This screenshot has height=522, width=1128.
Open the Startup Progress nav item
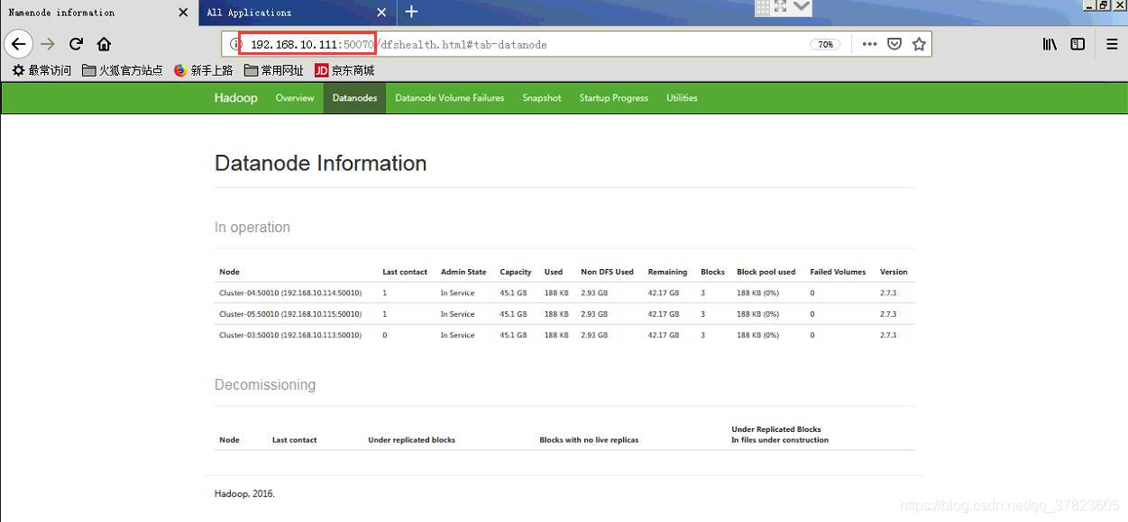(613, 97)
